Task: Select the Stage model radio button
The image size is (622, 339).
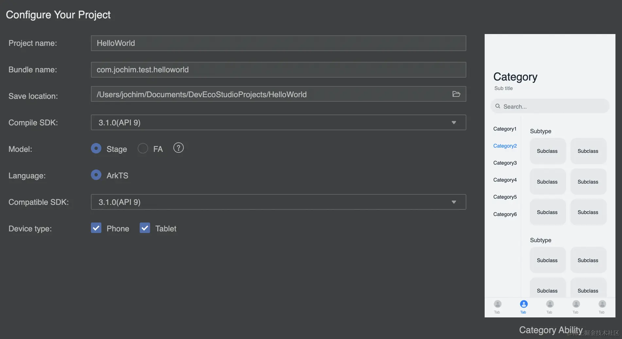Action: 96,148
